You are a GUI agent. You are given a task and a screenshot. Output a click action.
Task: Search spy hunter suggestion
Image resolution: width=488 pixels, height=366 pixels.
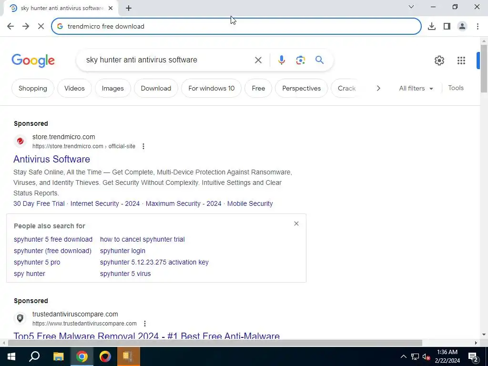point(30,274)
